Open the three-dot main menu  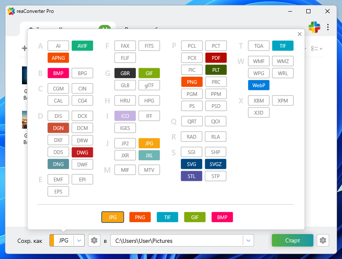pos(328,27)
